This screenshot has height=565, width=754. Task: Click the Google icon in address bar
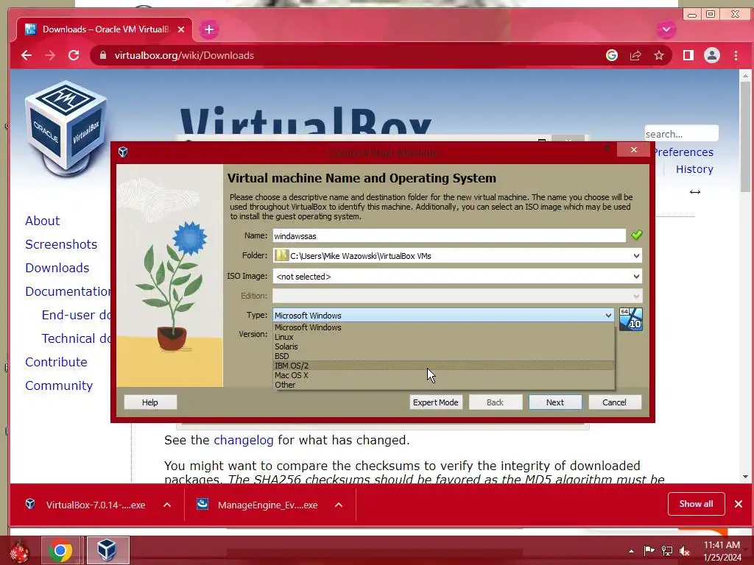pyautogui.click(x=612, y=55)
